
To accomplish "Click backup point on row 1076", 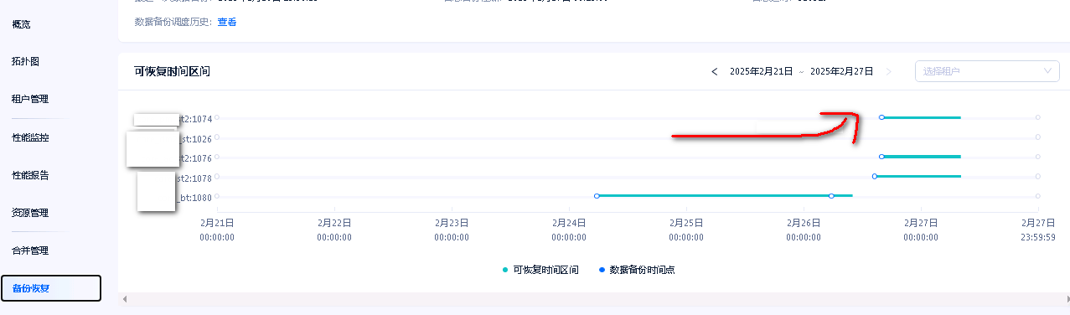I will [881, 157].
